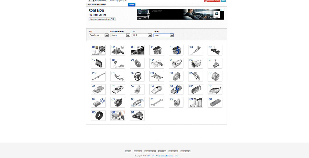Open Комплекты запчастей для F10

click(x=102, y=19)
